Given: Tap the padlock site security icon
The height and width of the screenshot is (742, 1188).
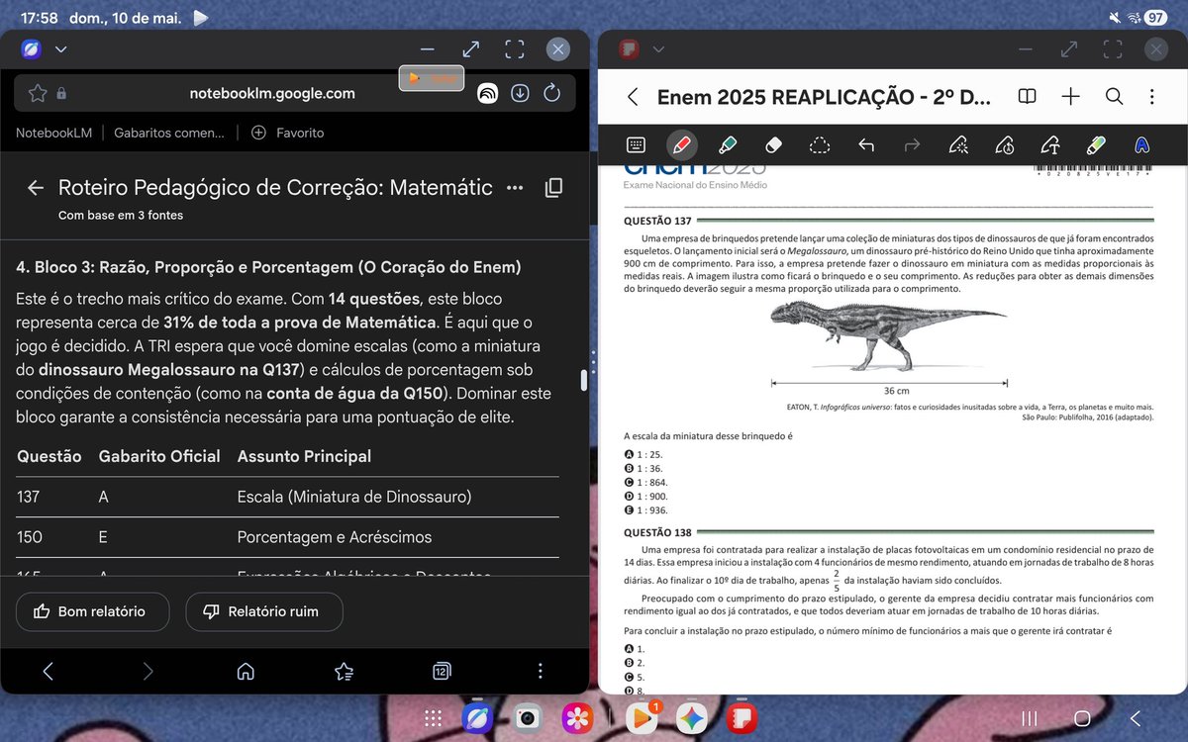Looking at the screenshot, I should click(x=61, y=94).
